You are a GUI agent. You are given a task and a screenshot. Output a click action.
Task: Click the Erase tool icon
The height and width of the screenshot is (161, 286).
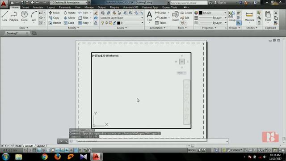point(96,13)
